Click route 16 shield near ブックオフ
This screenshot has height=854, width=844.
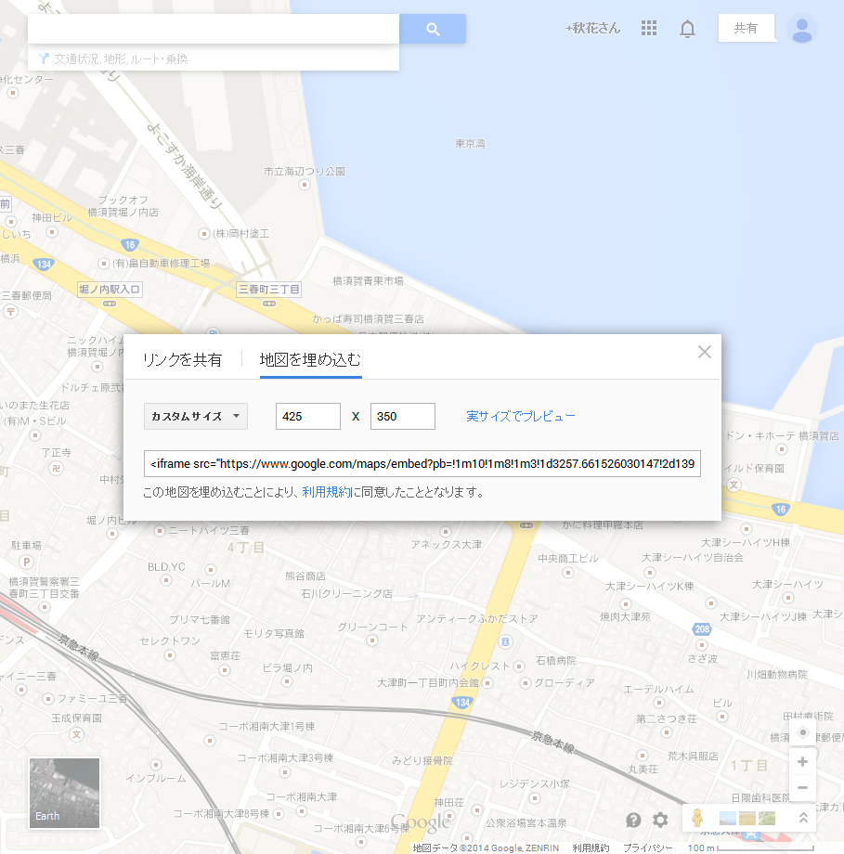(130, 245)
